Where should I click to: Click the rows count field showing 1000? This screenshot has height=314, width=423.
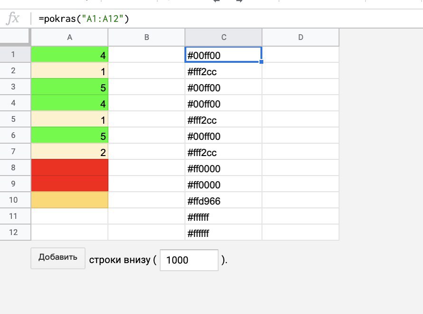click(189, 260)
